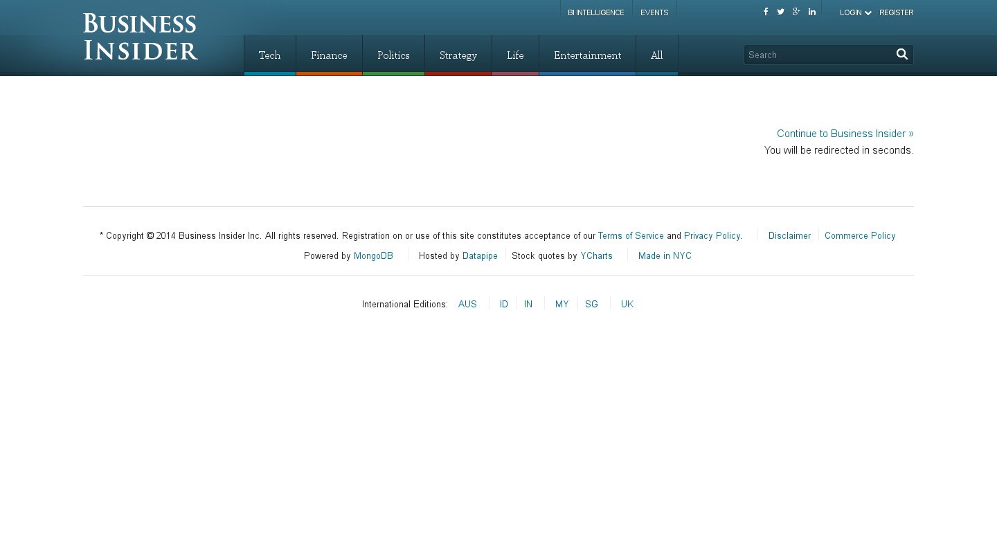Open the Commerce Policy link

pyautogui.click(x=860, y=236)
